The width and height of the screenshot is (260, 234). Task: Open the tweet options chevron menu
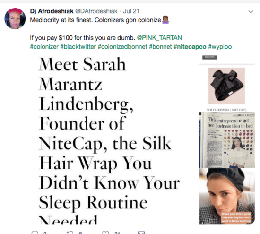point(251,12)
